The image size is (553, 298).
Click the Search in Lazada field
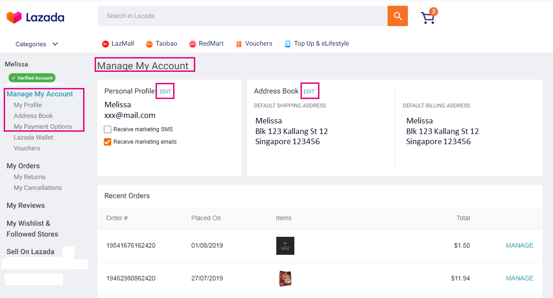point(243,16)
